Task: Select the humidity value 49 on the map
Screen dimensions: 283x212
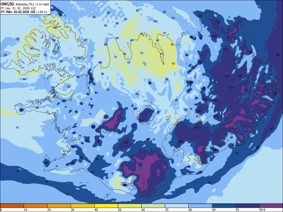Action: point(157,40)
